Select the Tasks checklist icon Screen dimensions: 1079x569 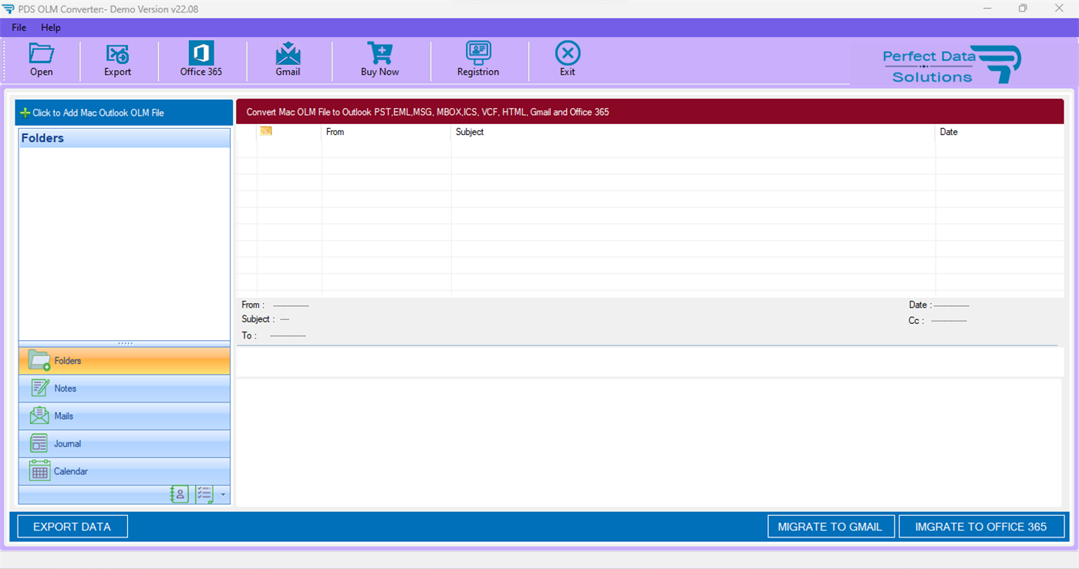point(204,494)
